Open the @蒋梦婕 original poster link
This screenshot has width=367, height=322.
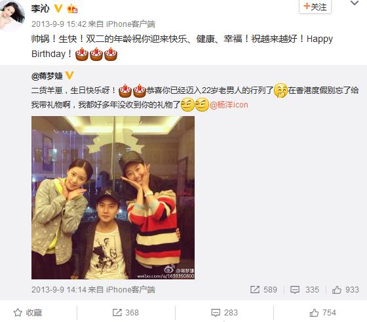pos(47,76)
